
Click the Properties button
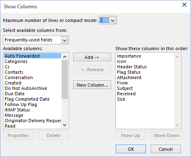tap(18, 135)
